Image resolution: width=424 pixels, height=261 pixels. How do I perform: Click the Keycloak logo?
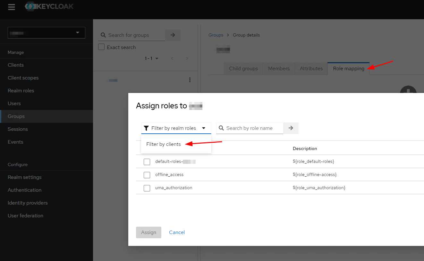49,6
